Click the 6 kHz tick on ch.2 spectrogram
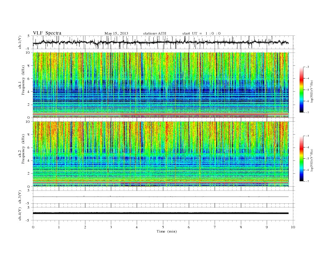330x255 pixels. [29, 147]
